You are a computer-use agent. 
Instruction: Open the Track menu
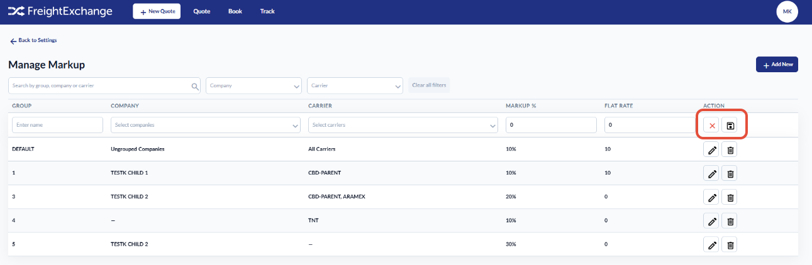tap(267, 11)
